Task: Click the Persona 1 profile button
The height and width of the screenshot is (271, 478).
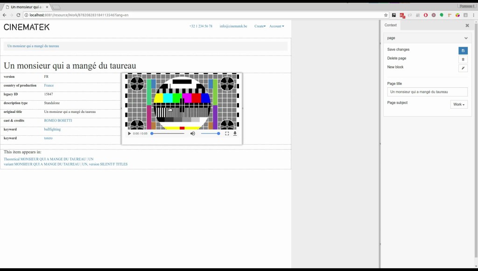Action: [x=466, y=6]
